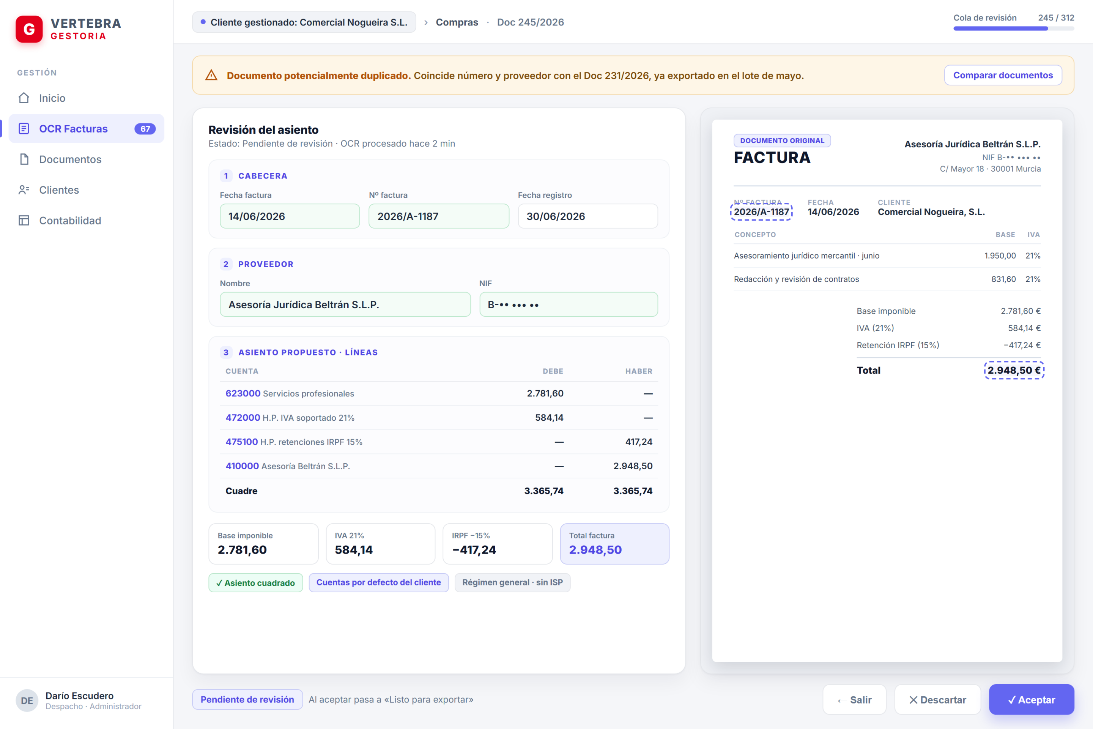The width and height of the screenshot is (1093, 729).
Task: Click the Asiento cuadrado status chip
Action: click(x=255, y=582)
